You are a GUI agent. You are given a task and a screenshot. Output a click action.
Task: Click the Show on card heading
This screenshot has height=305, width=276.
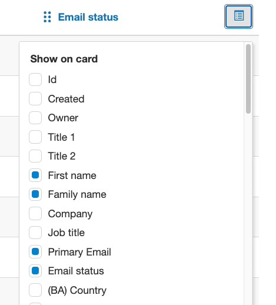(x=64, y=59)
